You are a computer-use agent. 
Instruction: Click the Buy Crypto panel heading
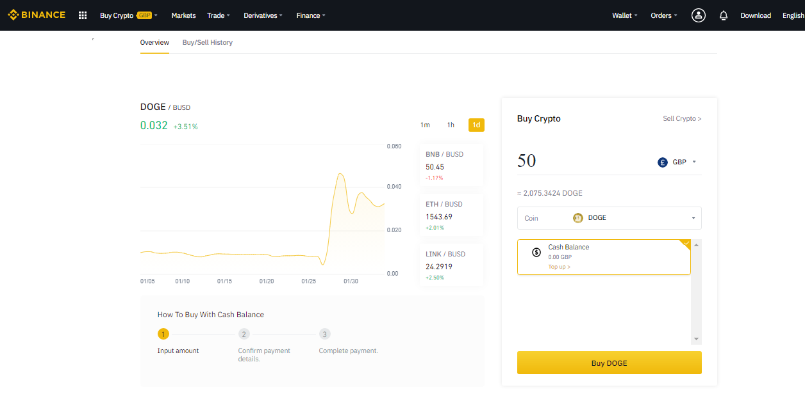click(539, 118)
